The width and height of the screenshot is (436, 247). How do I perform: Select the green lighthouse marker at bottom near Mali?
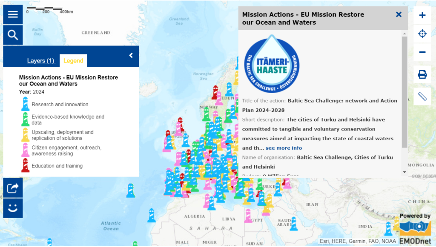coord(135,244)
